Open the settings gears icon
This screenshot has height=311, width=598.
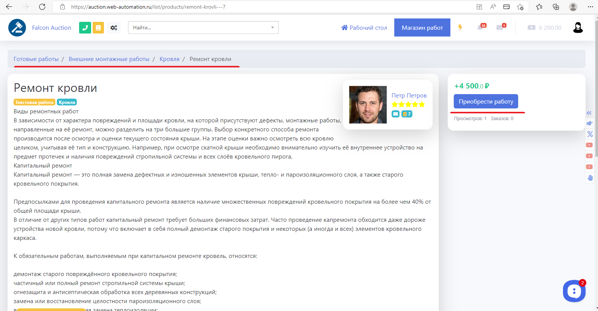click(114, 27)
